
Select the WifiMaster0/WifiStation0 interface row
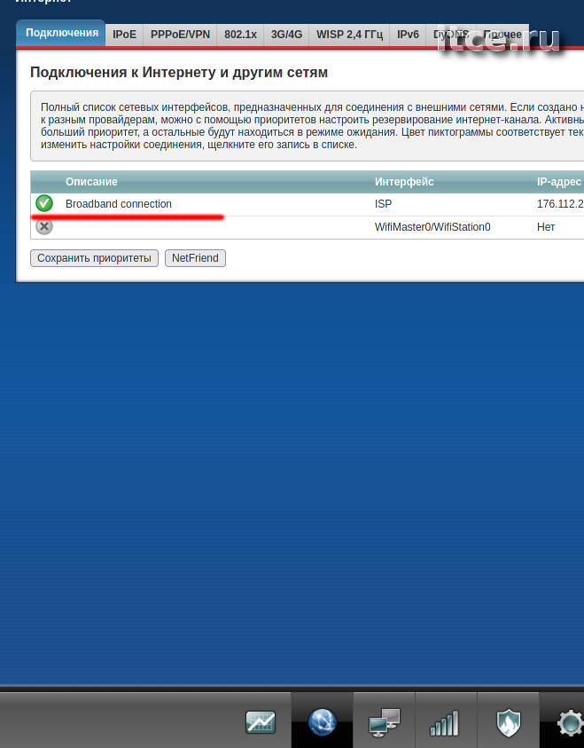(432, 227)
